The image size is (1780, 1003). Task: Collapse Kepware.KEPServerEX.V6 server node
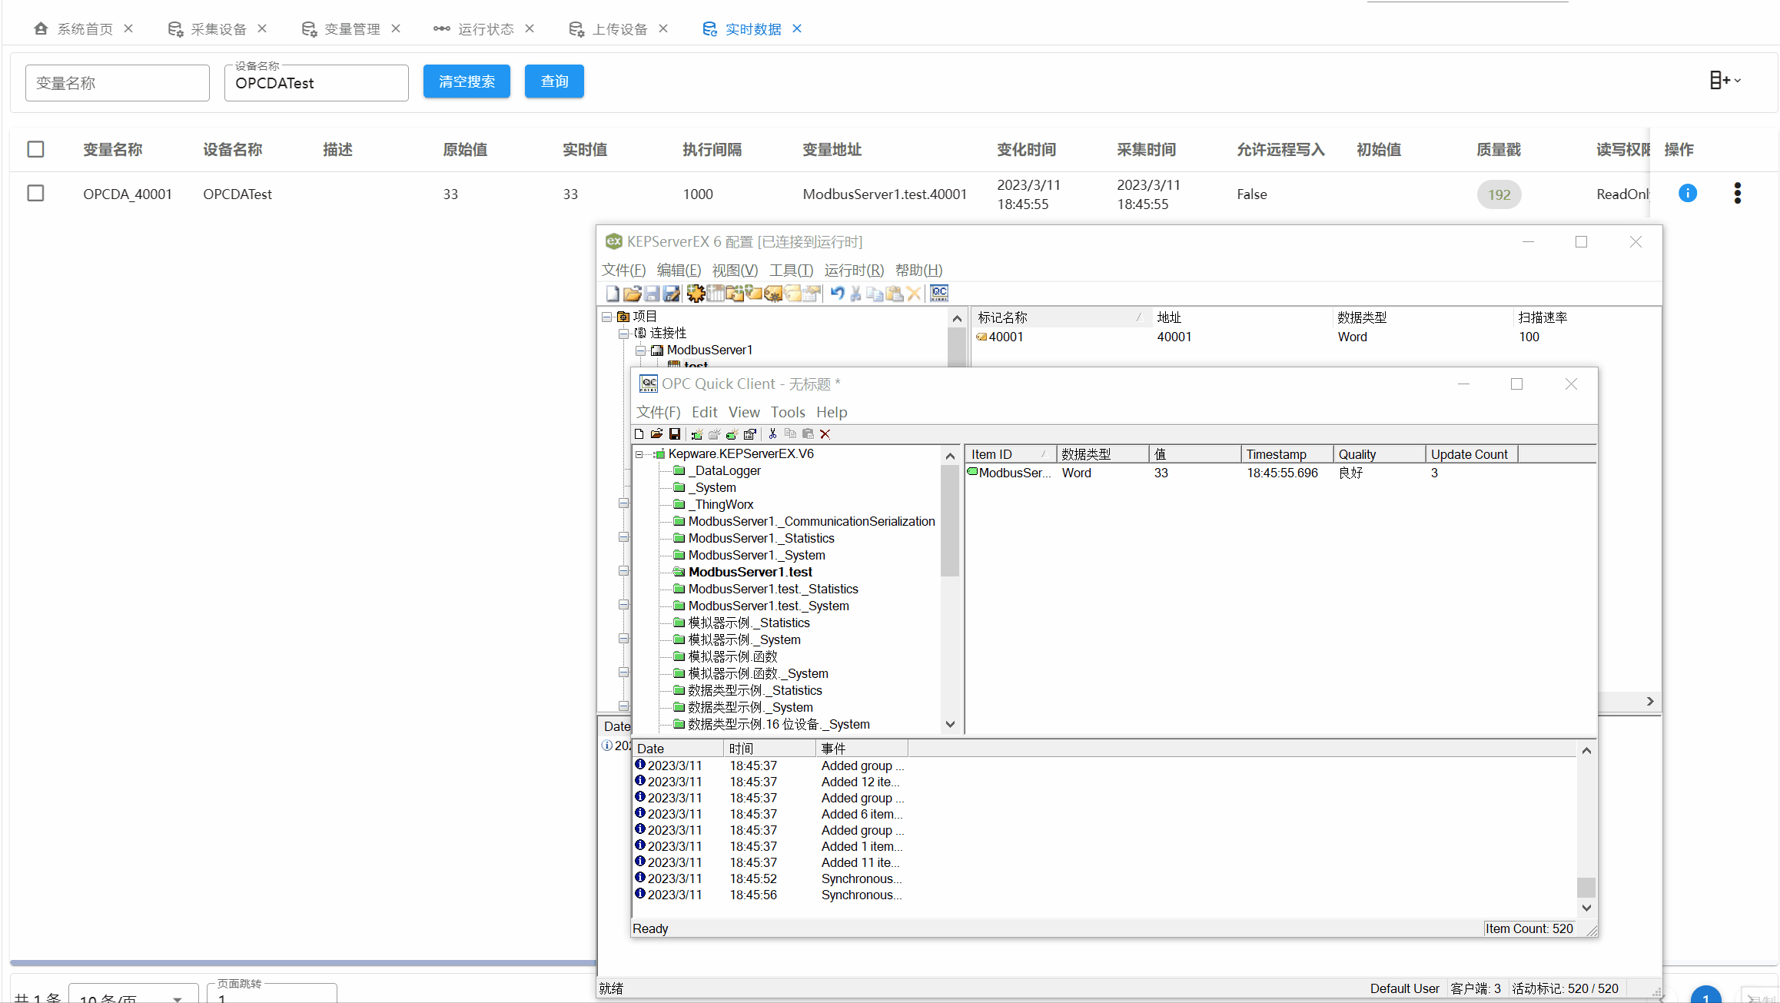(x=639, y=454)
